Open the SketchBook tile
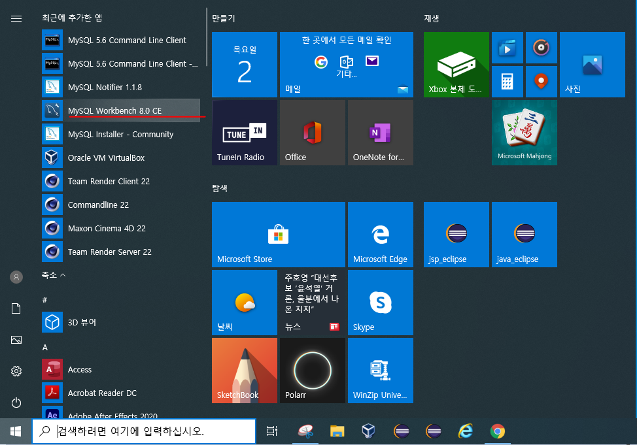Viewport: 637px width, 445px height. (245, 371)
